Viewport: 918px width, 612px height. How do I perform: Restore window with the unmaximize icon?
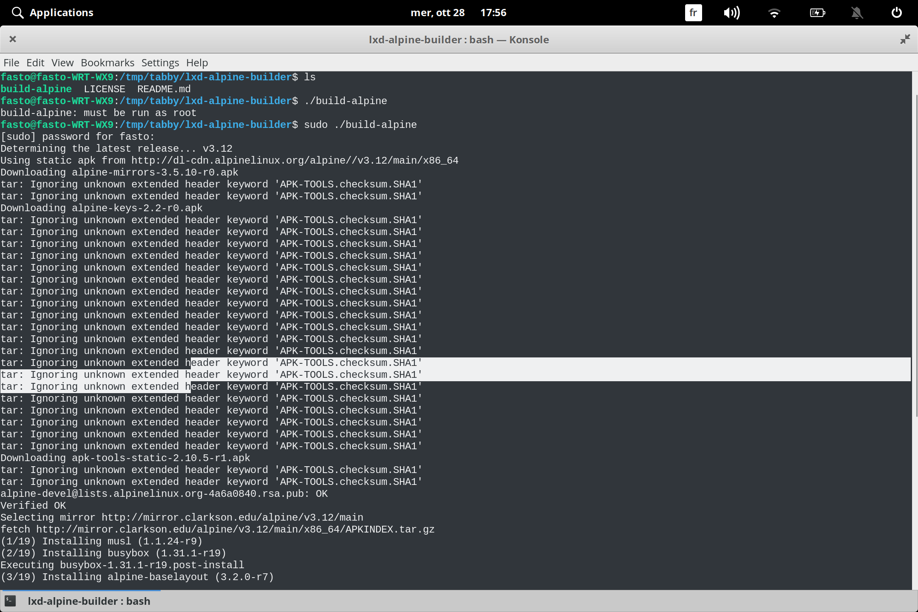pyautogui.click(x=904, y=39)
